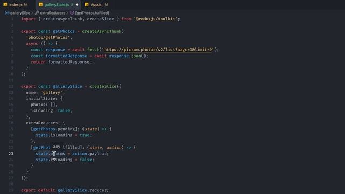Click the galleryState.js file icon
Image resolution: width=345 pixels, height=194 pixels.
(41, 5)
